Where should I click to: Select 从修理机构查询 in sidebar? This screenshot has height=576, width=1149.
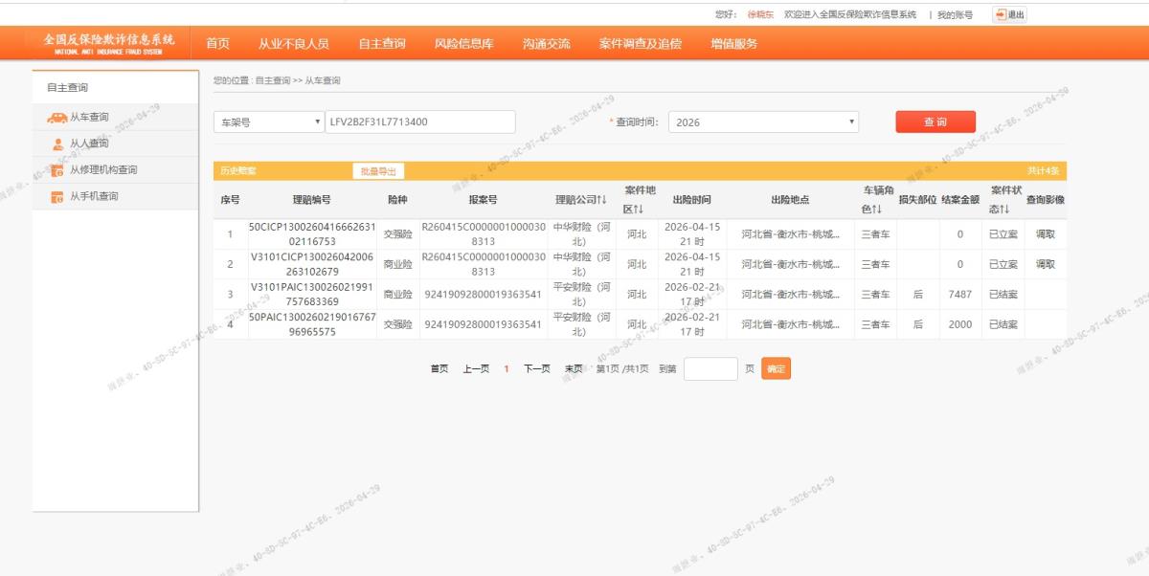tap(115, 170)
